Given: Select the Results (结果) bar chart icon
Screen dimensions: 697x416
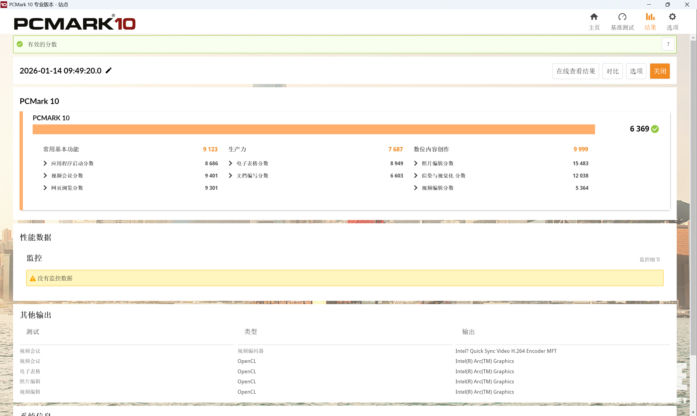Looking at the screenshot, I should click(x=650, y=17).
